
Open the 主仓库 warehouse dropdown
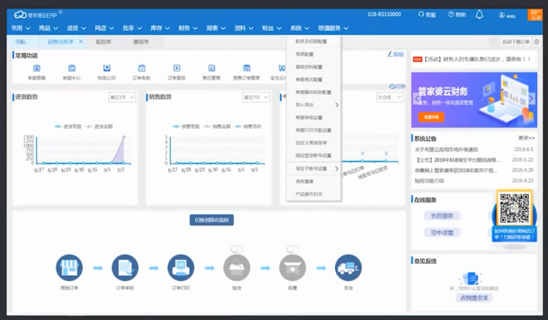pyautogui.click(x=390, y=97)
